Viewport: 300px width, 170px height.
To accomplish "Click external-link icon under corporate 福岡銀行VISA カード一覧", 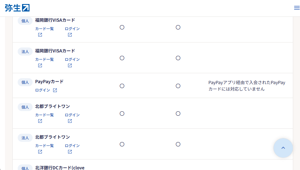I will 40,65.
